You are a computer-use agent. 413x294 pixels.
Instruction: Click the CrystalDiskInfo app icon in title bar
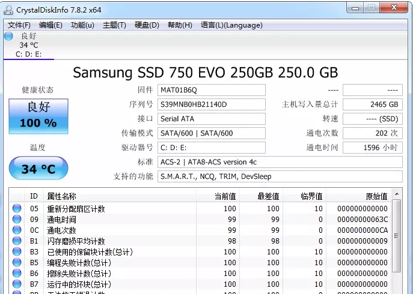tap(8, 8)
